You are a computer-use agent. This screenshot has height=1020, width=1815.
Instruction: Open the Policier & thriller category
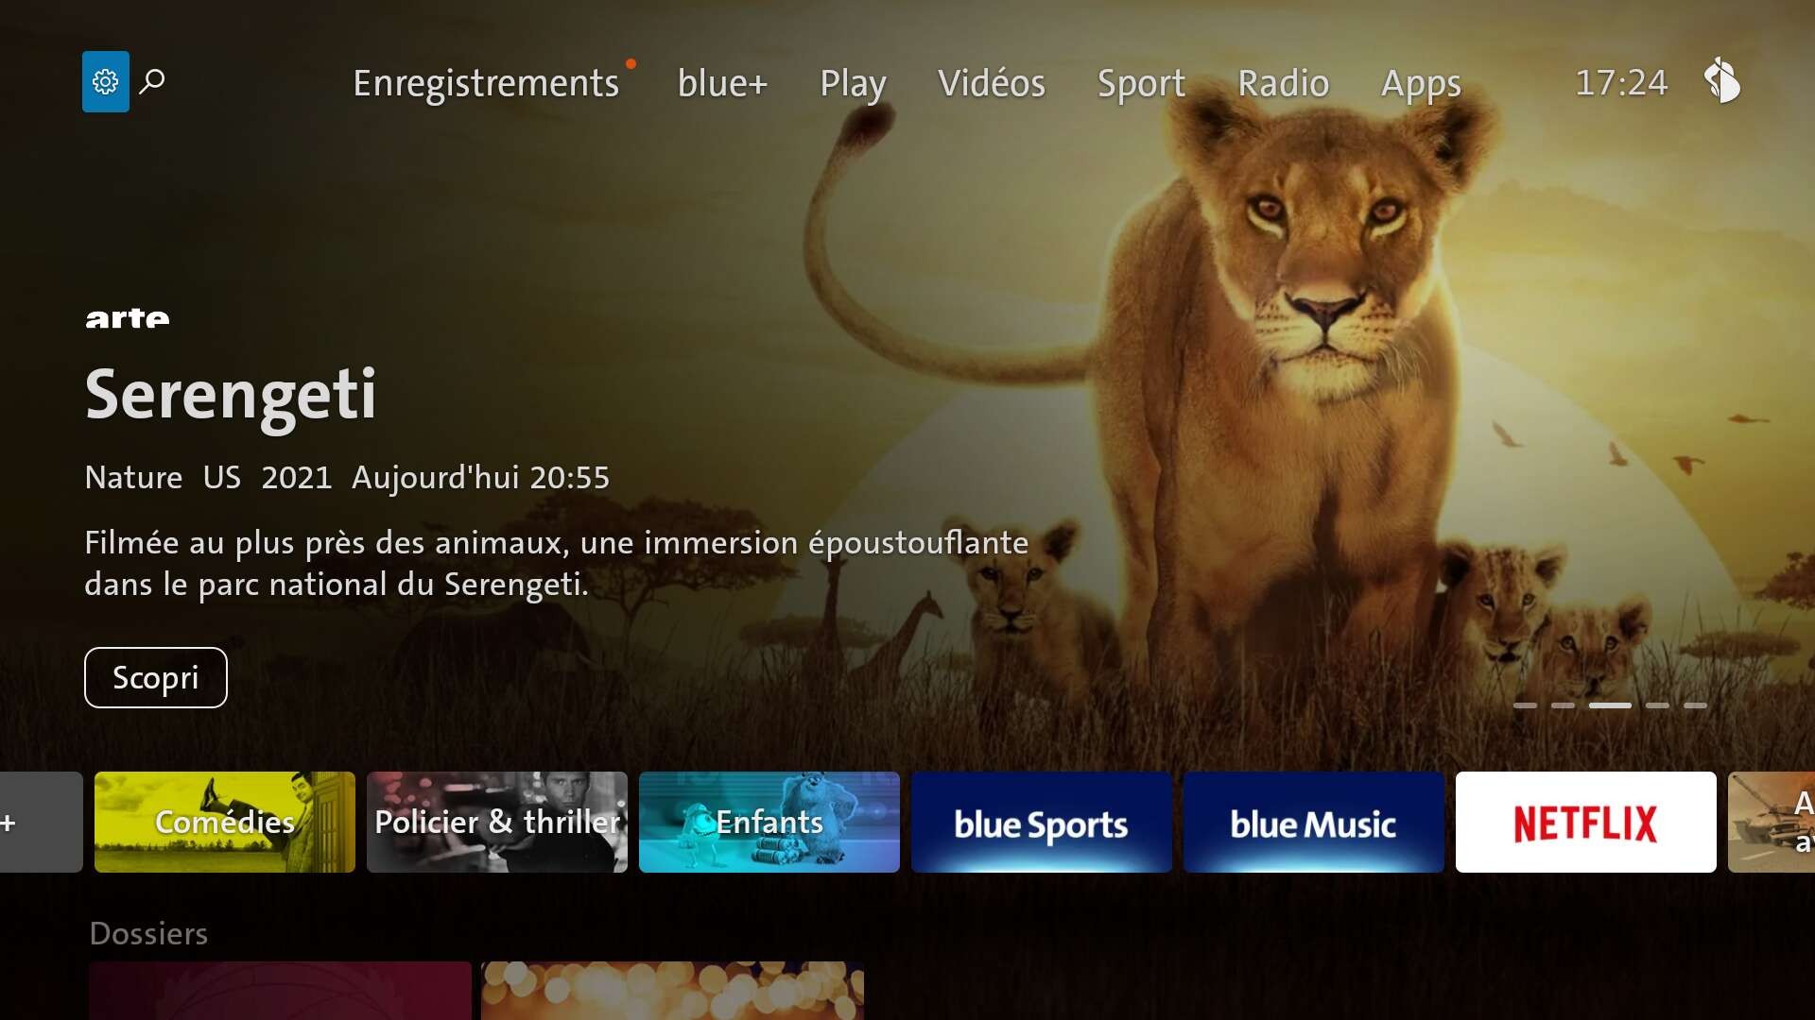pyautogui.click(x=497, y=822)
